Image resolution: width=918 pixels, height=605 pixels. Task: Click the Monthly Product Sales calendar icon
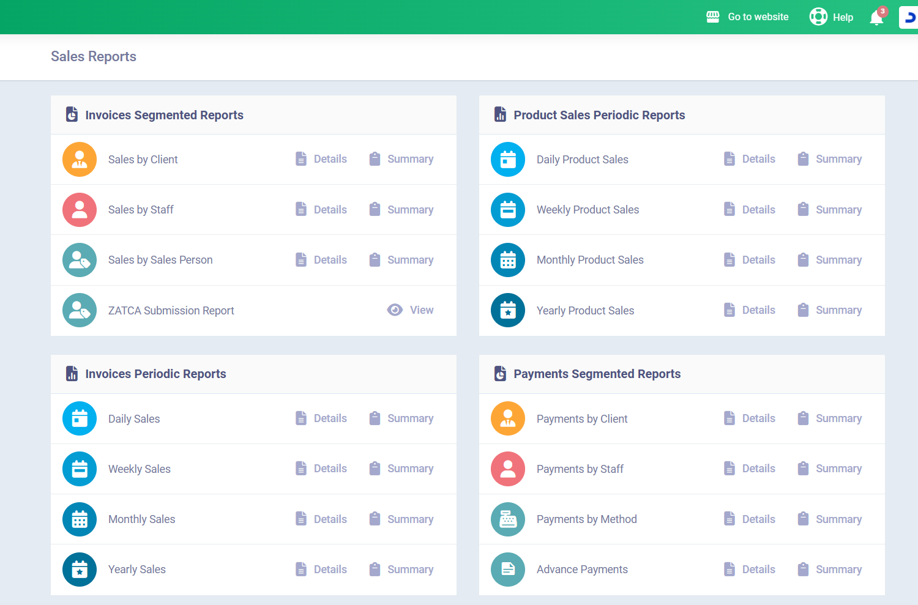point(508,260)
